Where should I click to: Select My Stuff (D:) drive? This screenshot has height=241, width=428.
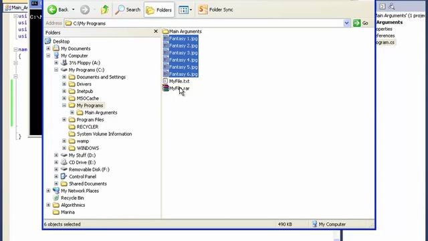tap(82, 155)
